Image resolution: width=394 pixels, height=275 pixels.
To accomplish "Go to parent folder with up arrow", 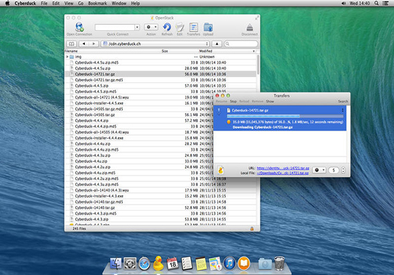I will tap(217, 43).
